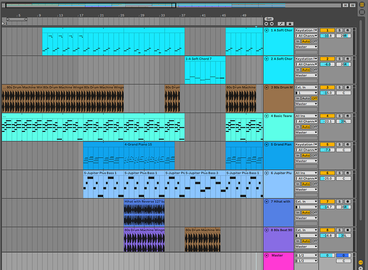The image size is (368, 270).
Task: Toggle track 1 activator button
Action: tap(327, 30)
